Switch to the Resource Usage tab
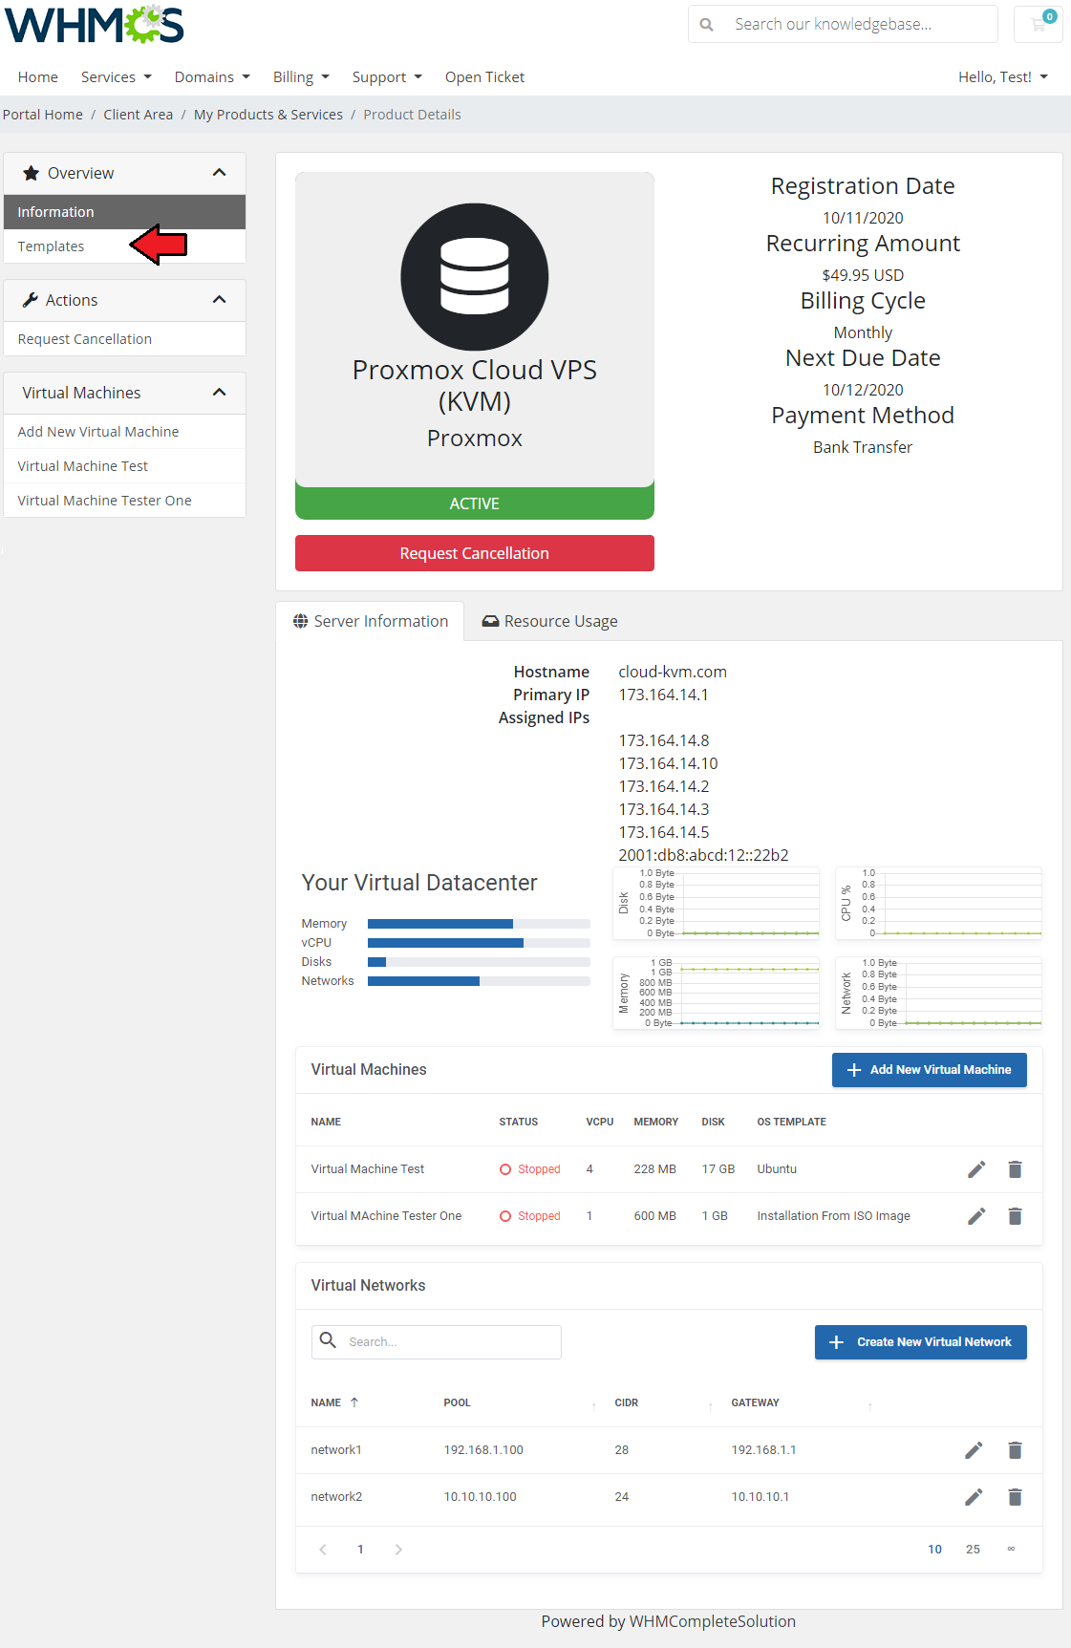The width and height of the screenshot is (1071, 1648). click(549, 621)
